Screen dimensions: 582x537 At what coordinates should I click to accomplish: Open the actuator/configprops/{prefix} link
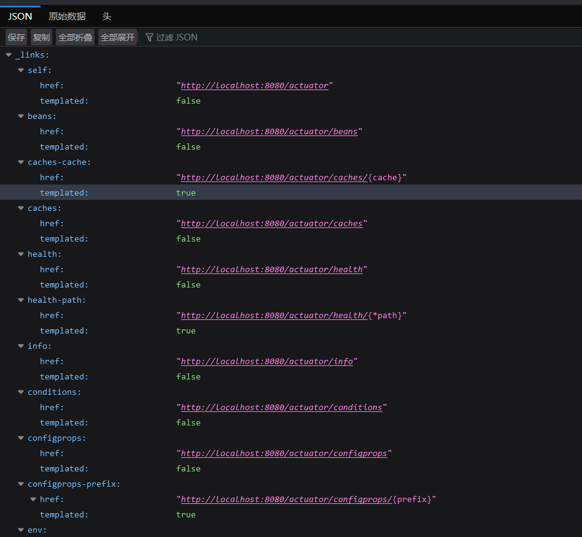(286, 499)
